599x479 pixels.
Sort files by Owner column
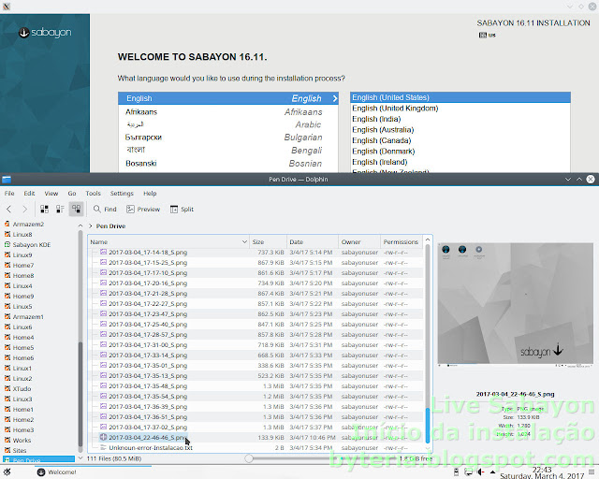359,241
